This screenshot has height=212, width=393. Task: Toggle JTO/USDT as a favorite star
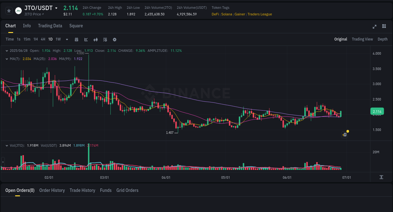(x=8, y=10)
